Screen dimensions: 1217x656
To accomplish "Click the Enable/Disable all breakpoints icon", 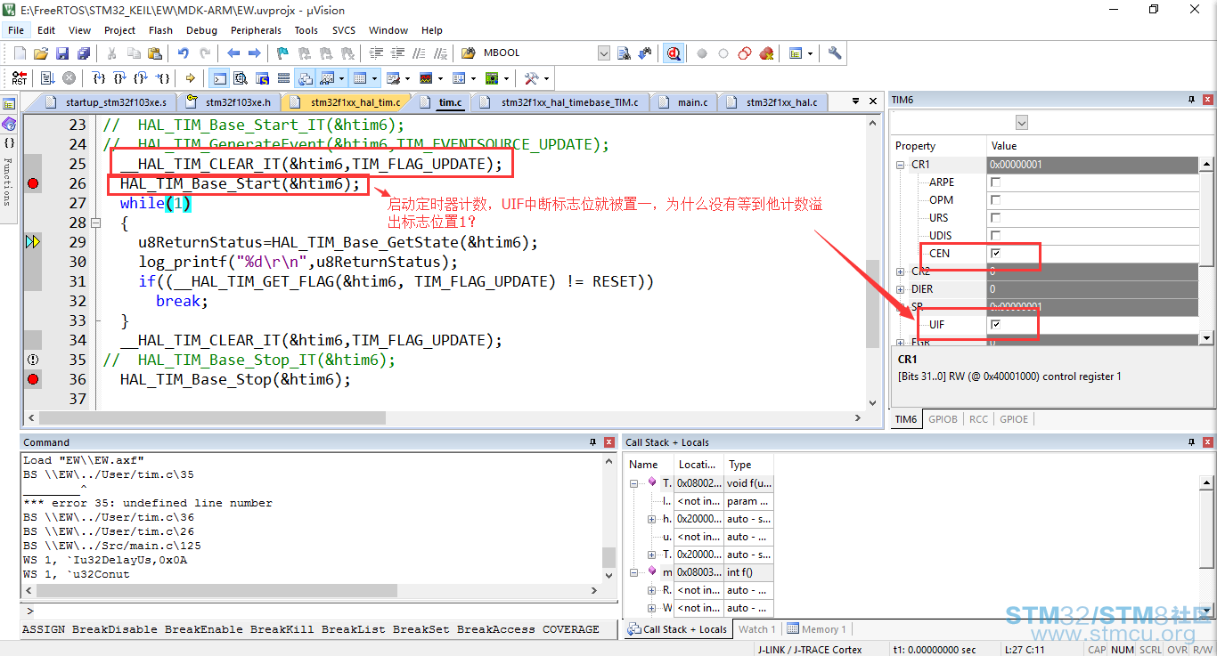I will coord(745,53).
